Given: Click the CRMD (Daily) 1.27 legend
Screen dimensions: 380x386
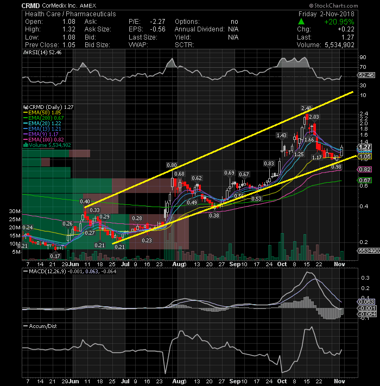Looking at the screenshot, I should (51, 107).
